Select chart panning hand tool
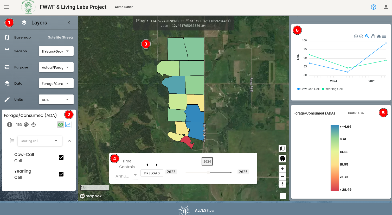 (373, 36)
